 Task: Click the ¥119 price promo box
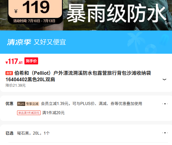pyautogui.click(x=35, y=8)
